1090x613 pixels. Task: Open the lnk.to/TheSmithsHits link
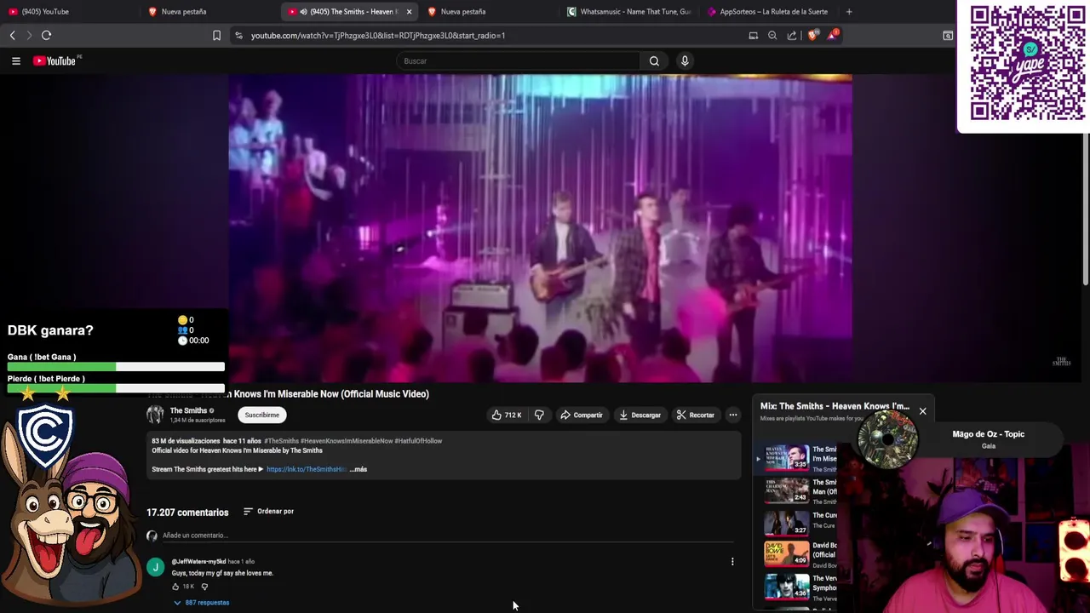(306, 469)
